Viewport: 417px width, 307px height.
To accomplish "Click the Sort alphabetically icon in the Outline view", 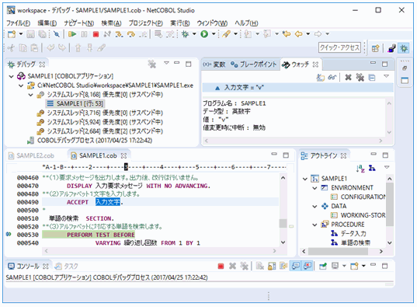I will tap(360, 168).
